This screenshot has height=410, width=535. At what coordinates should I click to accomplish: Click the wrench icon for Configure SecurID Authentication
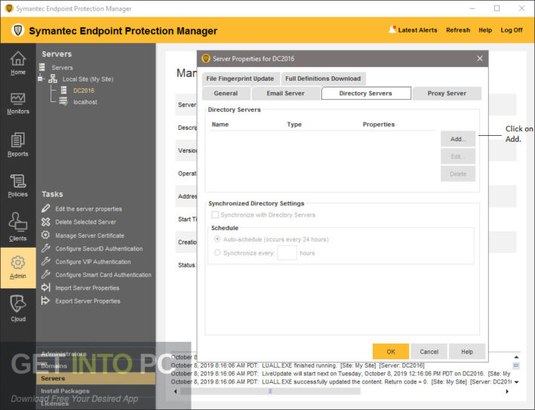[x=46, y=248]
